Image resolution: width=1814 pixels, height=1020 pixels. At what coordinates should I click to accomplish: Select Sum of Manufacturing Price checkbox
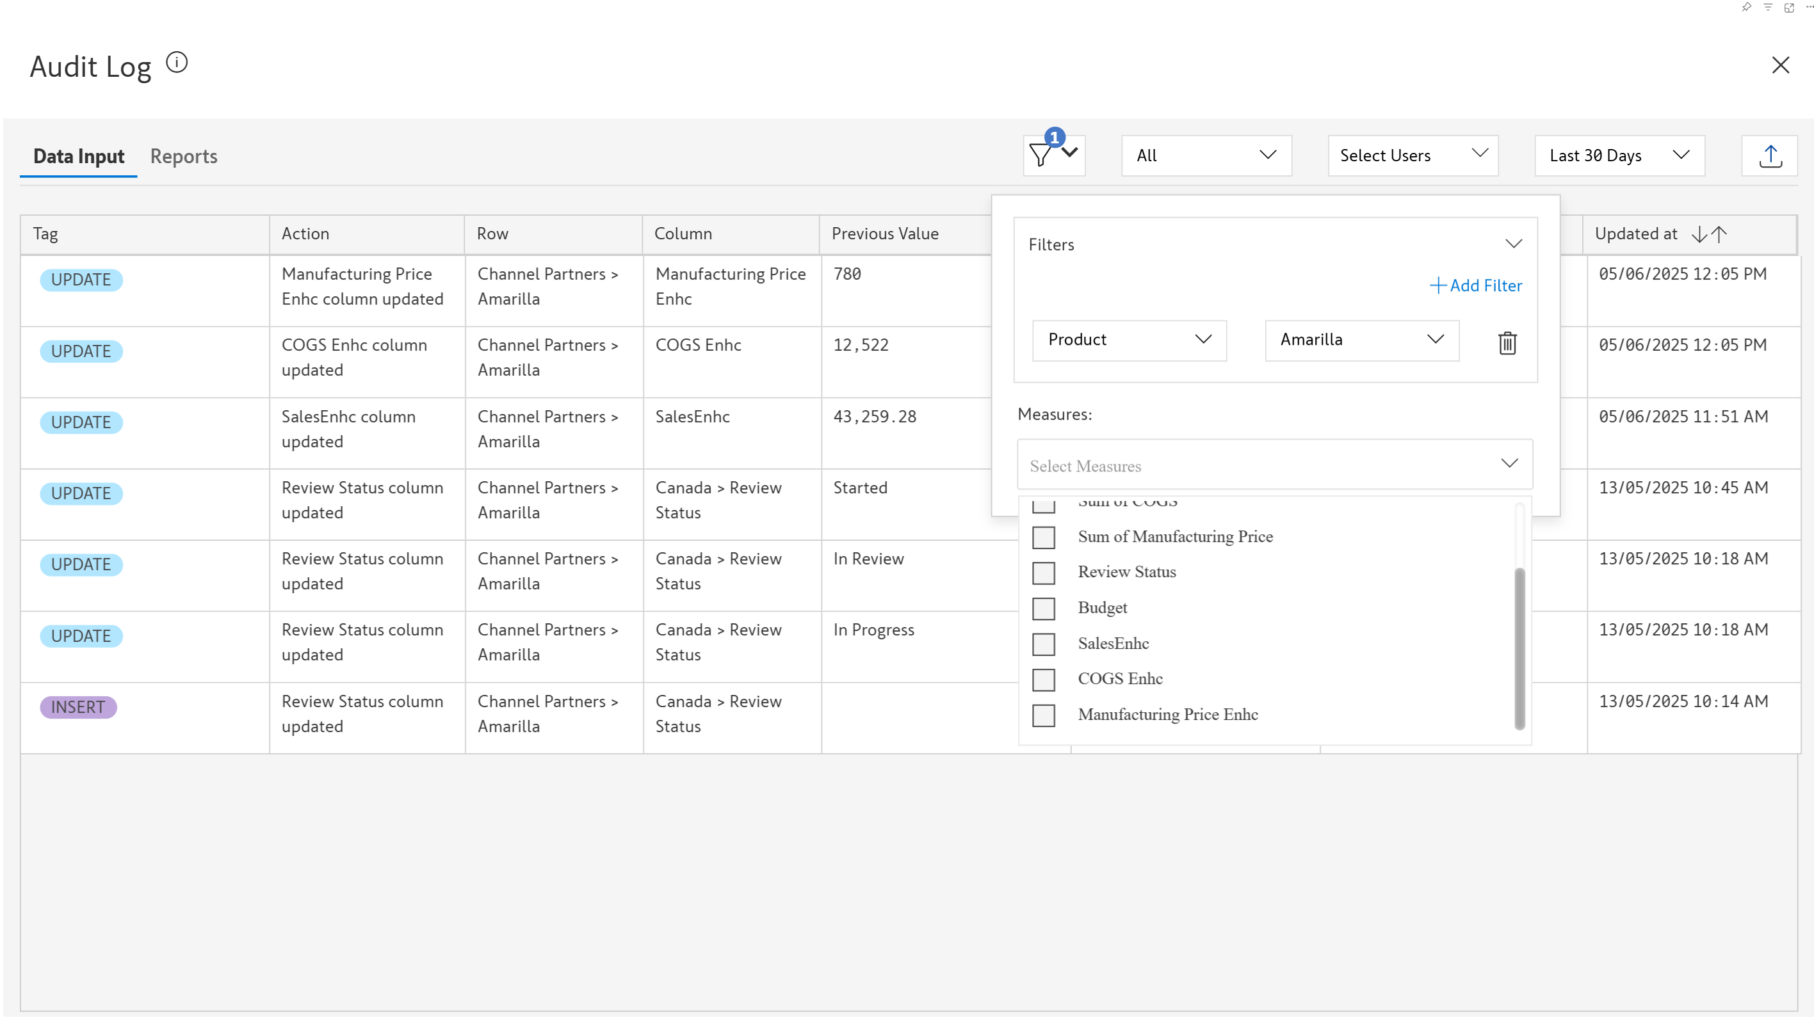pos(1044,537)
